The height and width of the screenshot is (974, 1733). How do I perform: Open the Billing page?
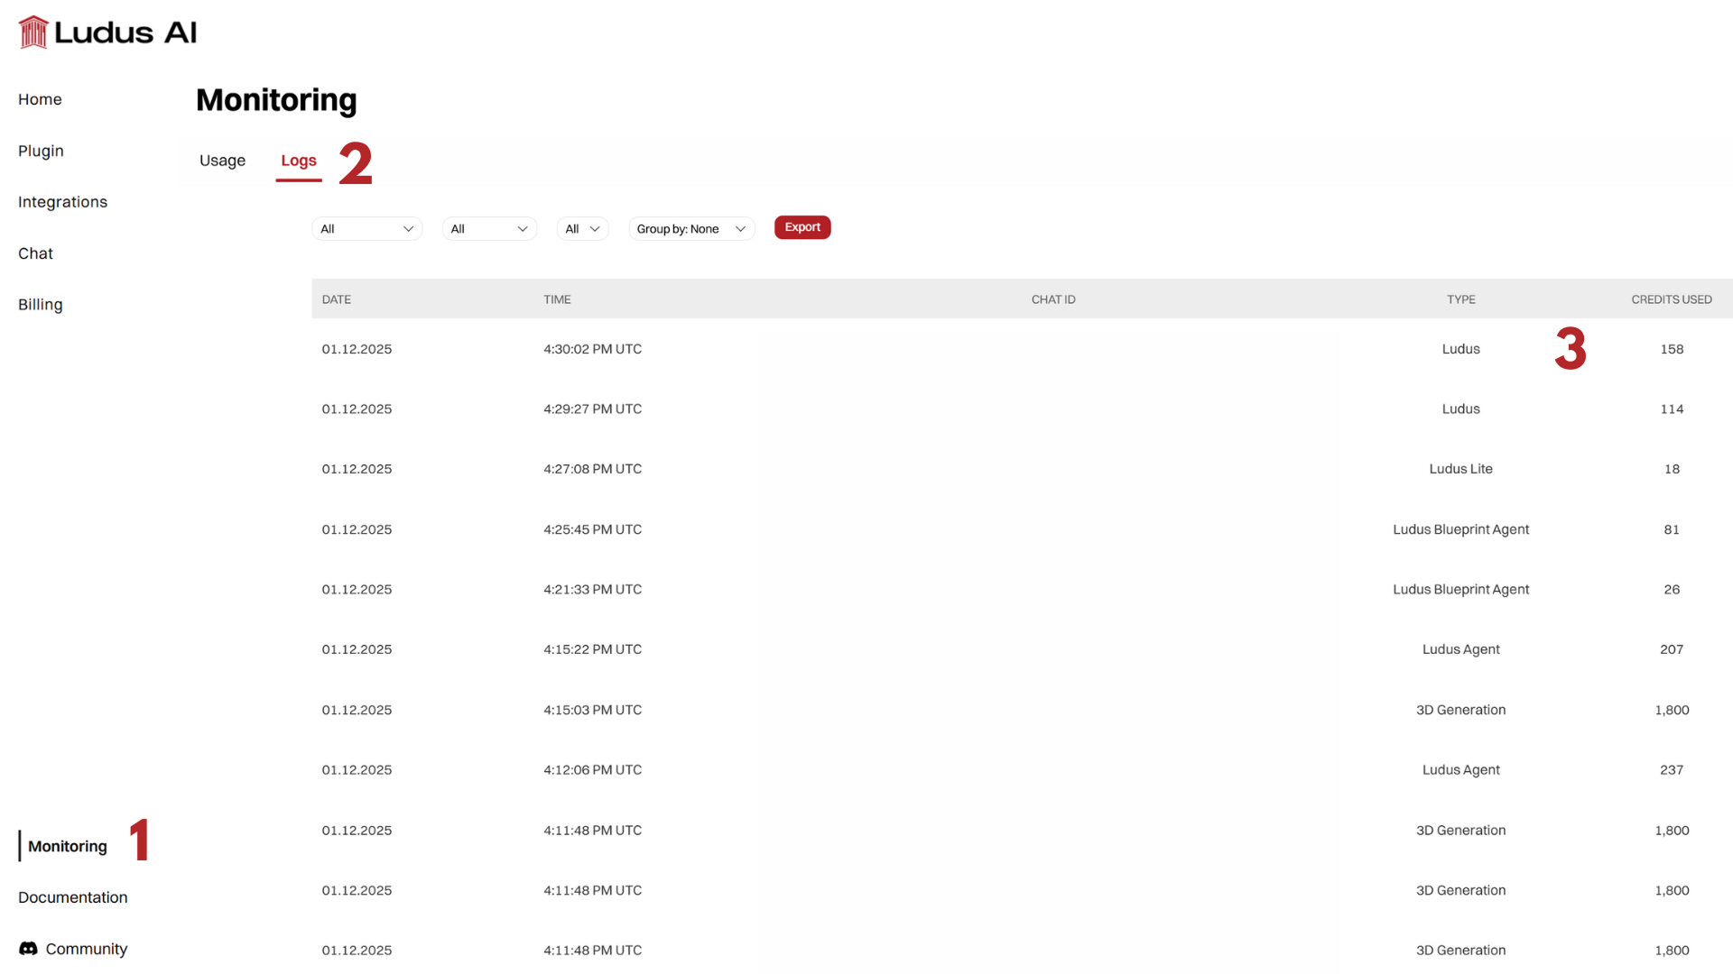pyautogui.click(x=41, y=305)
